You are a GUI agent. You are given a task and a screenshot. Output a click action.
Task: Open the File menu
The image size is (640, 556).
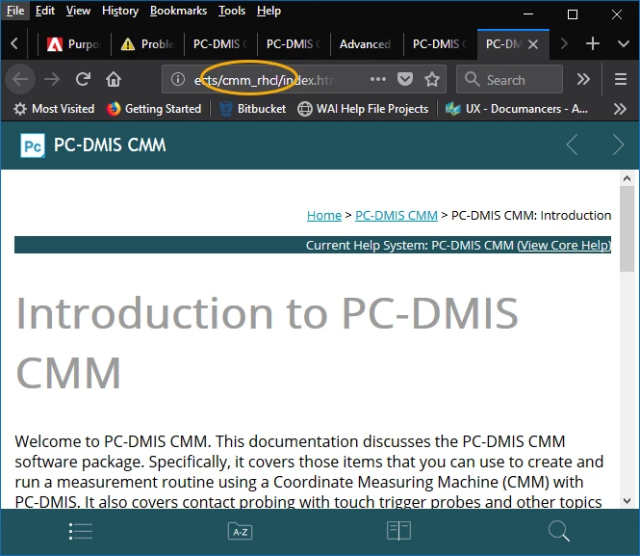[15, 11]
